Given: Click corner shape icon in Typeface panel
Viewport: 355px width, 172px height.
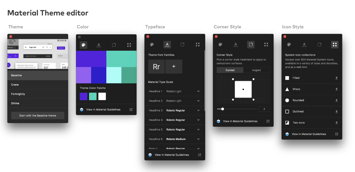Looking at the screenshot, I should (182, 45).
